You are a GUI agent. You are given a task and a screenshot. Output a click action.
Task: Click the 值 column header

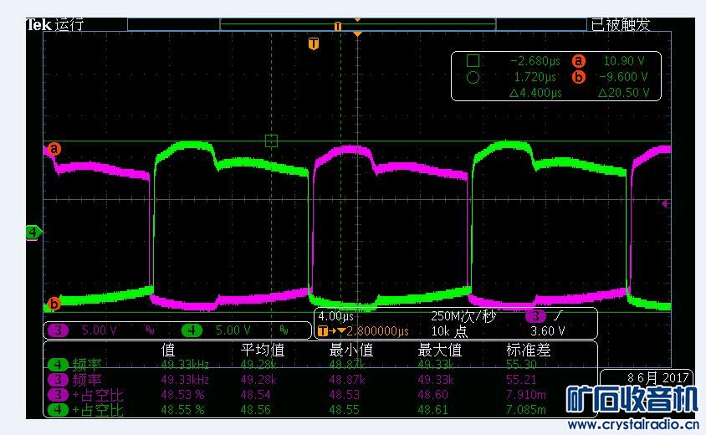168,350
